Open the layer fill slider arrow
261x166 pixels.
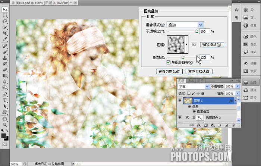tap(238, 93)
